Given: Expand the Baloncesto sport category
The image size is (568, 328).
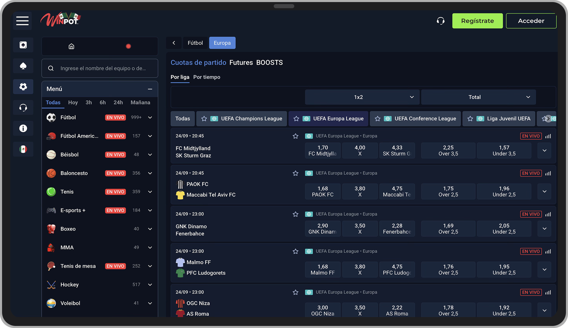Looking at the screenshot, I should [150, 173].
